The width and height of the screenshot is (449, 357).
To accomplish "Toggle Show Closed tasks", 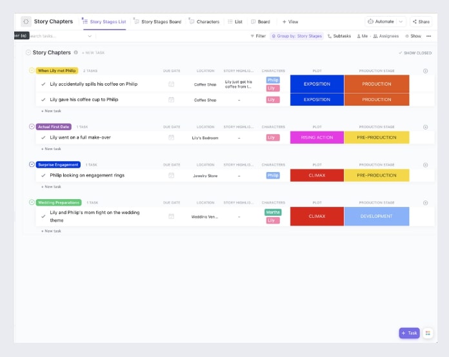I will [x=415, y=53].
